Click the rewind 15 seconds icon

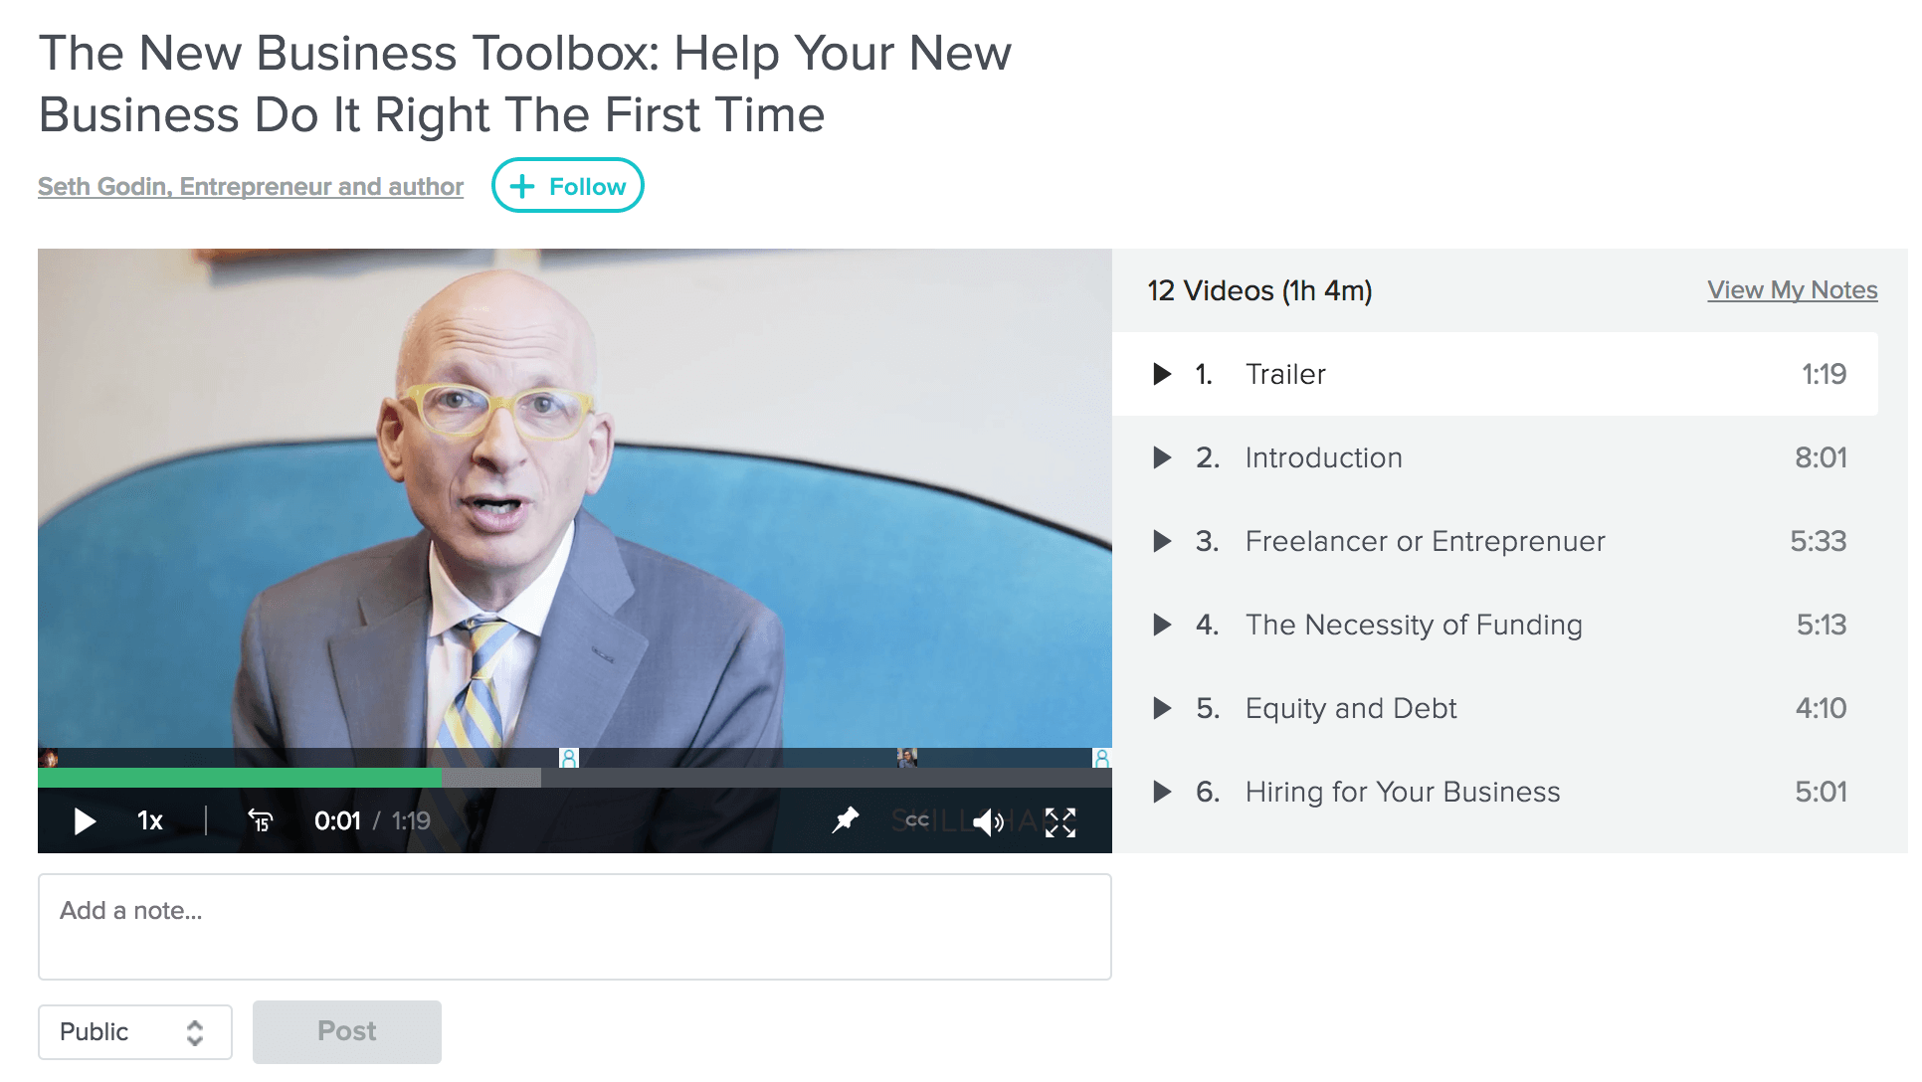[261, 820]
